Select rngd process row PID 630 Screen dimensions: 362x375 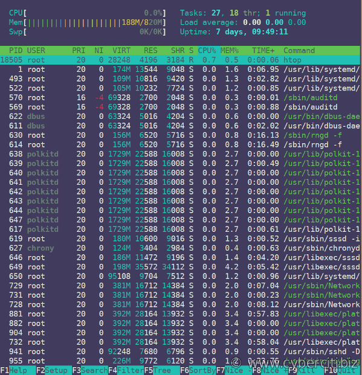[180, 135]
